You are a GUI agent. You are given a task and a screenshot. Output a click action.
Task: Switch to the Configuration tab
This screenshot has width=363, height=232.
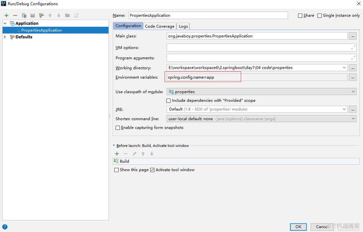(128, 26)
